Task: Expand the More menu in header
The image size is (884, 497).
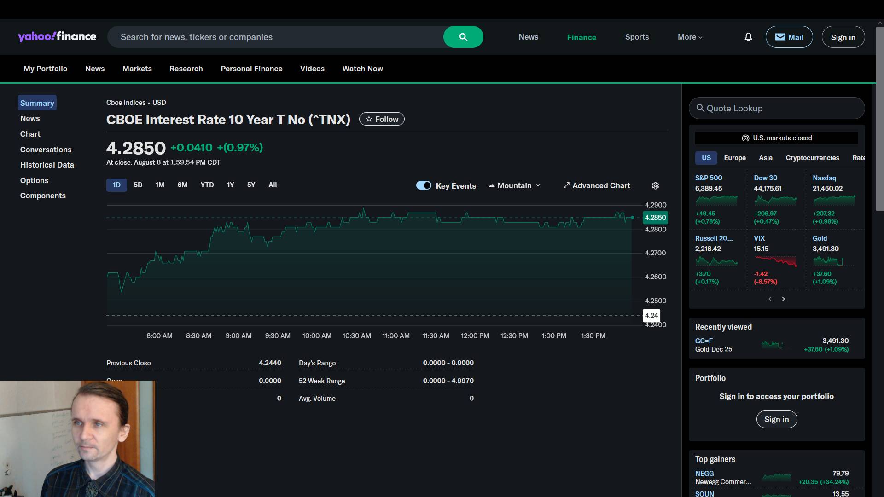Action: click(x=690, y=37)
